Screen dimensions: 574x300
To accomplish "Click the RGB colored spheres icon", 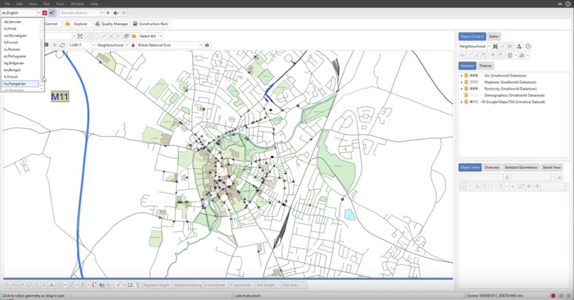I will [x=519, y=46].
